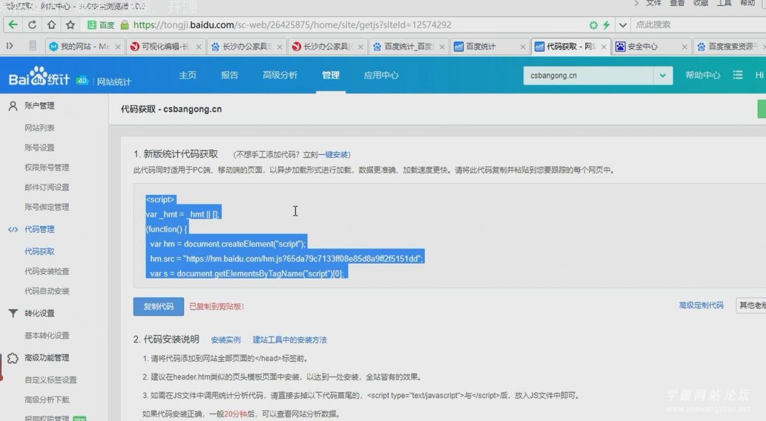
Task: Open the csbangong.cn site selector dropdown
Action: pyautogui.click(x=662, y=75)
